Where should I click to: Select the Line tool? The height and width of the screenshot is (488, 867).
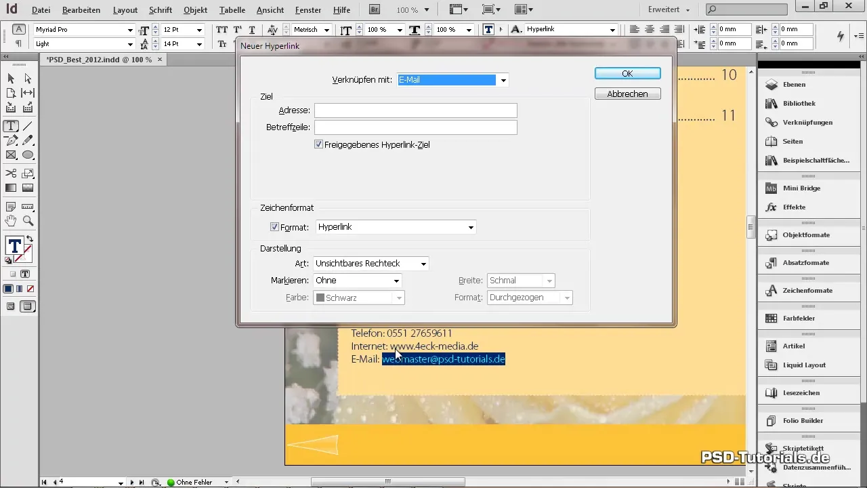[28, 126]
